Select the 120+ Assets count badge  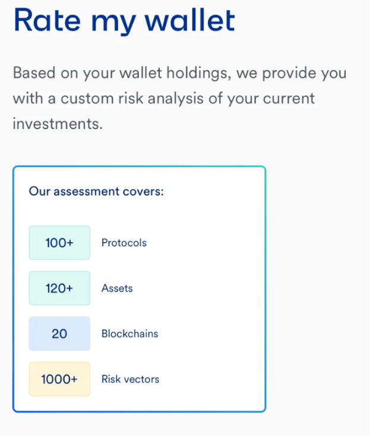coord(59,288)
